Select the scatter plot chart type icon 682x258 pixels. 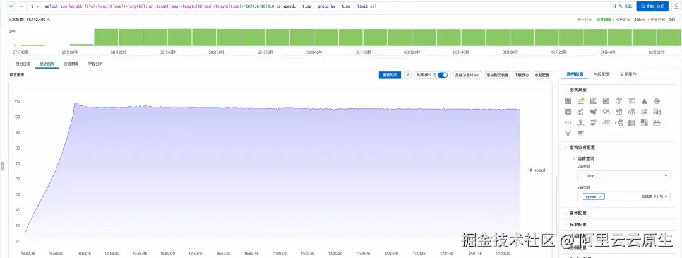[581, 112]
